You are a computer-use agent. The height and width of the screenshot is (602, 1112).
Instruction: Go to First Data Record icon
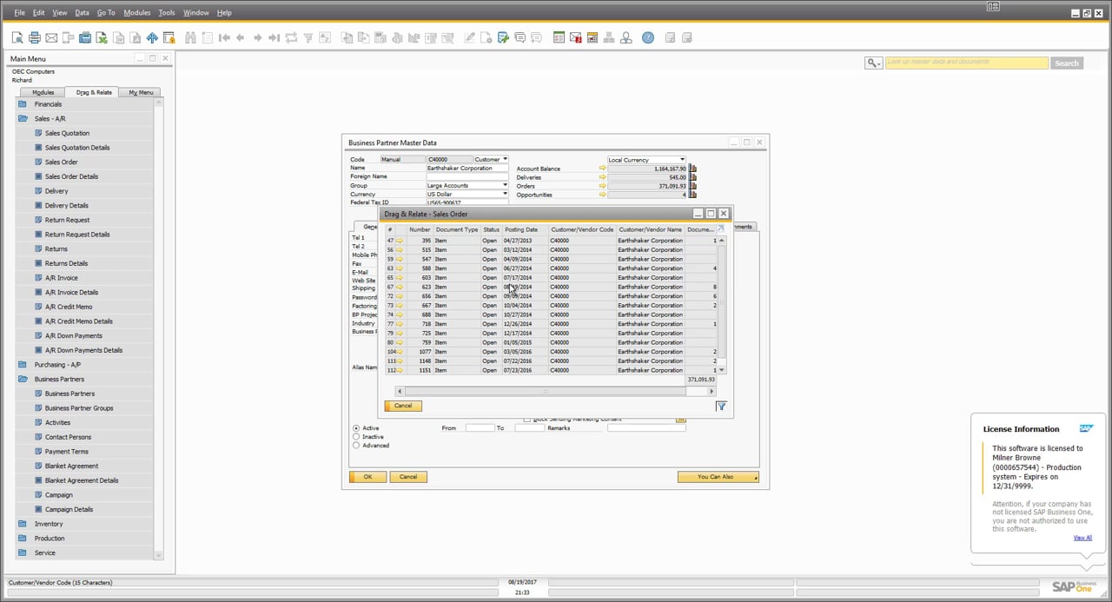click(x=224, y=37)
